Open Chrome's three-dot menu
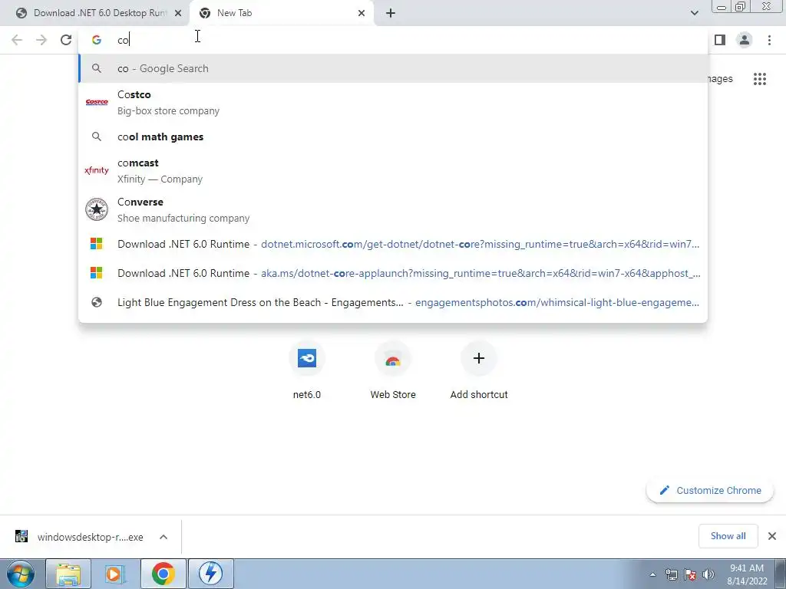This screenshot has height=589, width=786. 769,40
